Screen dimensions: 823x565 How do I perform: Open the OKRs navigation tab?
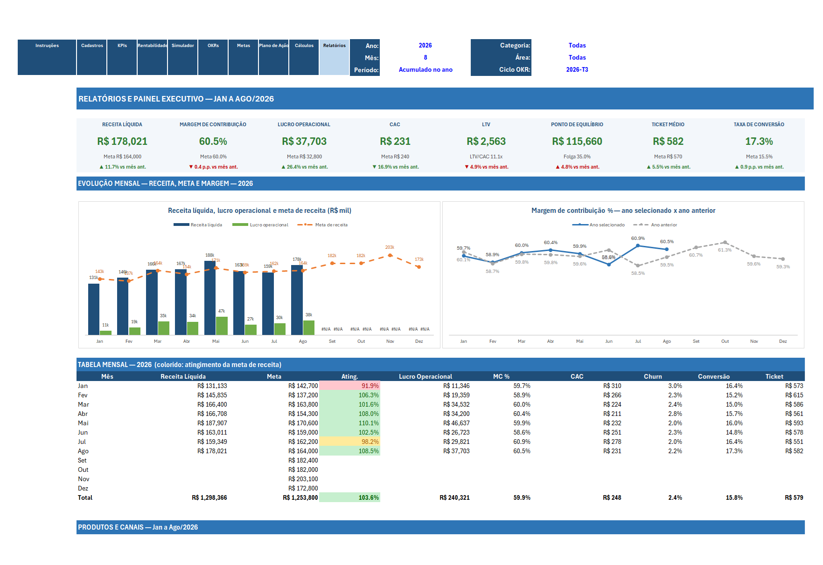[x=213, y=57]
